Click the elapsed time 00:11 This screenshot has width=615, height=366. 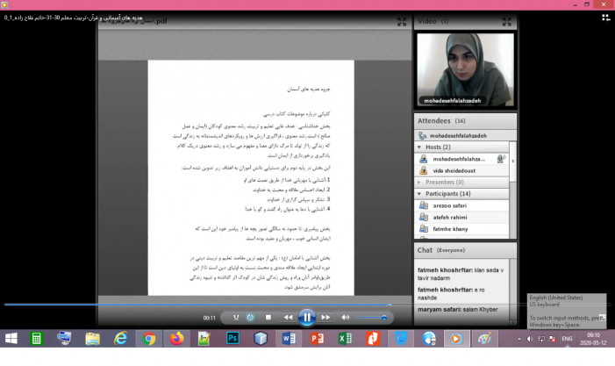coord(209,318)
